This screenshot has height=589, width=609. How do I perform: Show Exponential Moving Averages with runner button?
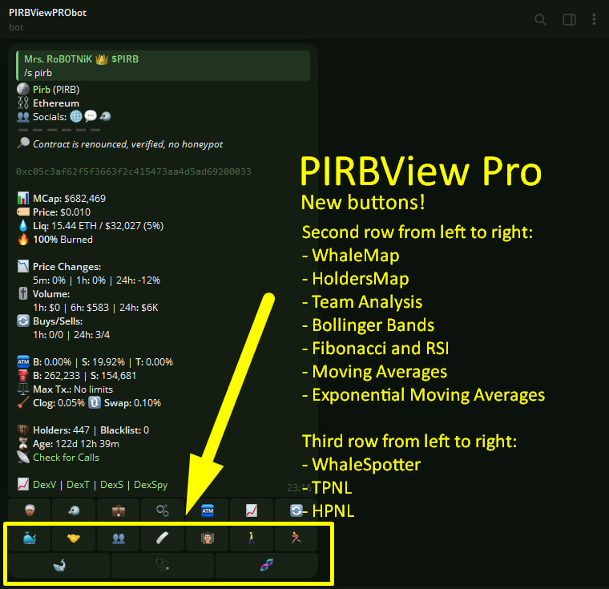(296, 538)
